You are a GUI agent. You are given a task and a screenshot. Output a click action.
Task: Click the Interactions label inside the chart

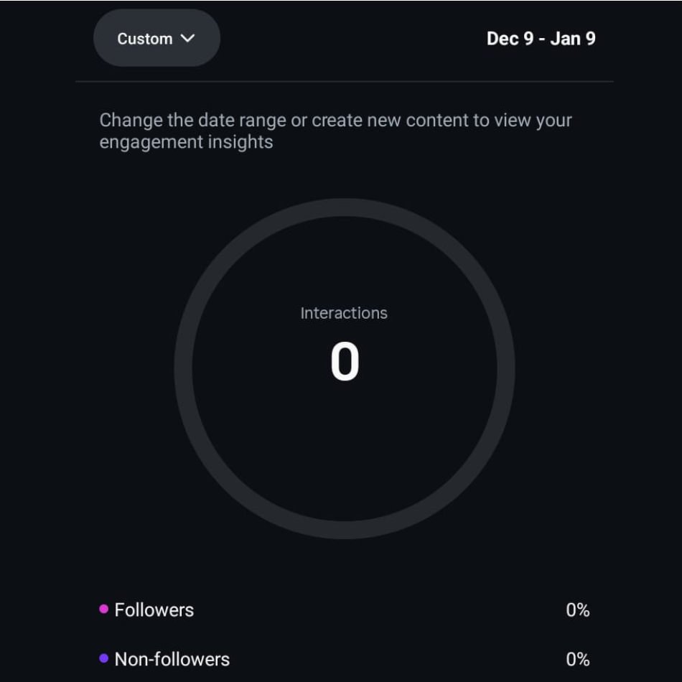(344, 313)
